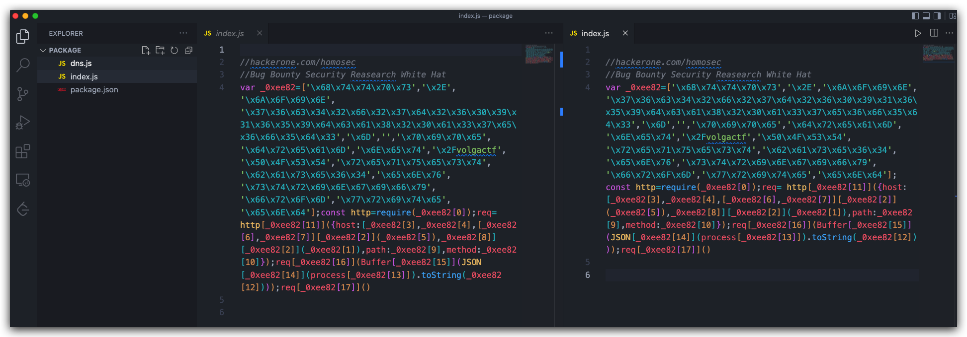Close the window with red button
Viewport: 967px width, 337px height.
coord(15,16)
